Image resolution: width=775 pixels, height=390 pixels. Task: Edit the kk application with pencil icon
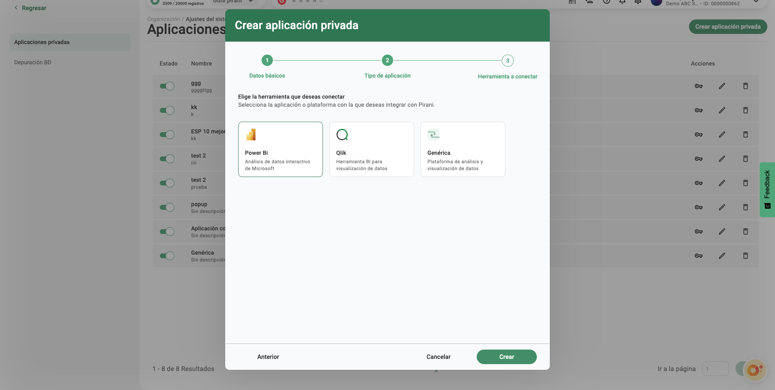point(722,110)
